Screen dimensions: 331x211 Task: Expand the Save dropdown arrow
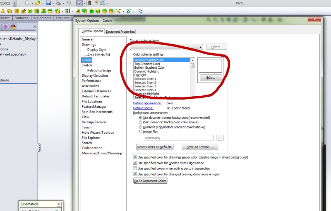click(53, 3)
